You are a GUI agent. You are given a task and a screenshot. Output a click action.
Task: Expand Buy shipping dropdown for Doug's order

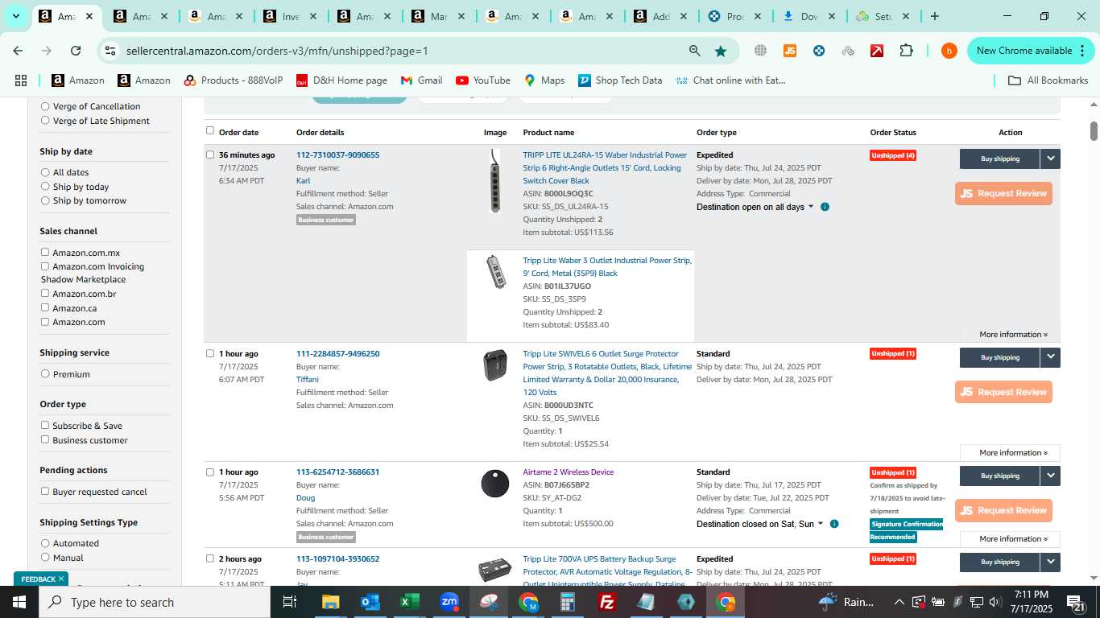(1051, 476)
